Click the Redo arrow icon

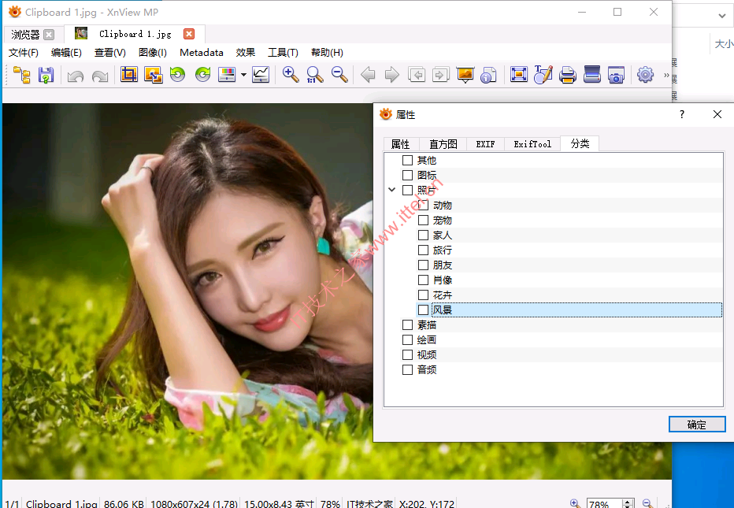pyautogui.click(x=100, y=76)
